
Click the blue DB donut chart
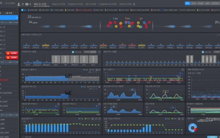(x=192, y=128)
